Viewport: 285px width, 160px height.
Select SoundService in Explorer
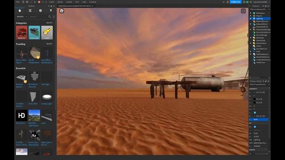click(x=261, y=48)
